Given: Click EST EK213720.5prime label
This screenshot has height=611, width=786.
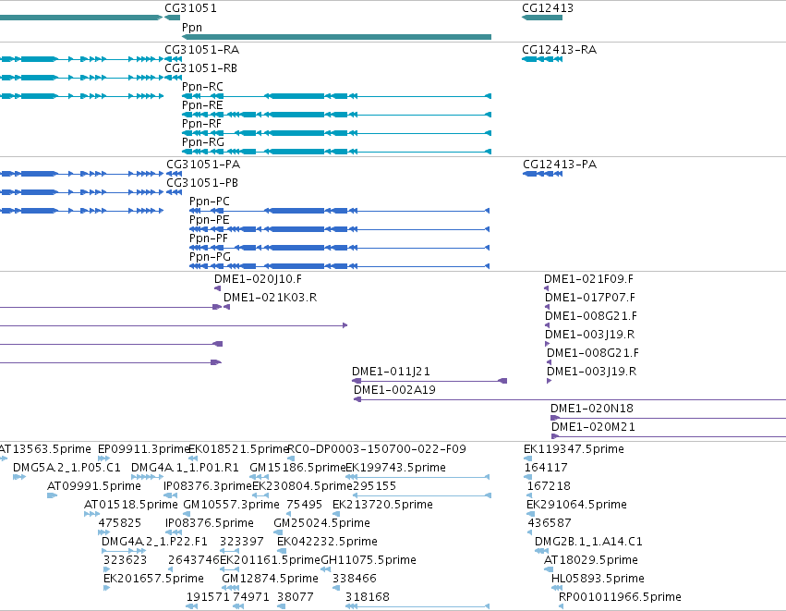Looking at the screenshot, I should (x=382, y=505).
